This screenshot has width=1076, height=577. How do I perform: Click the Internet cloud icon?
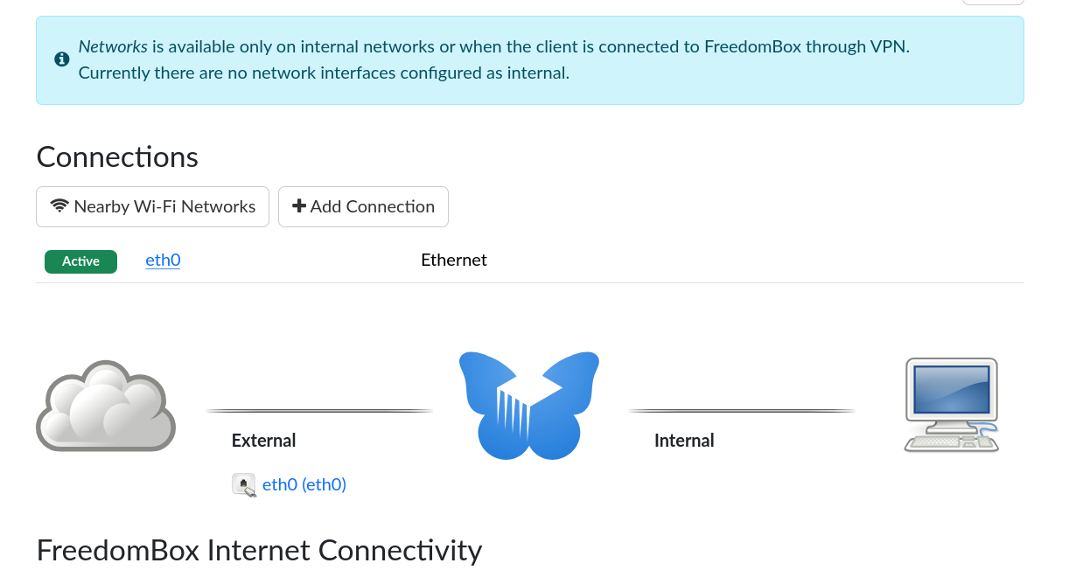[x=106, y=406]
